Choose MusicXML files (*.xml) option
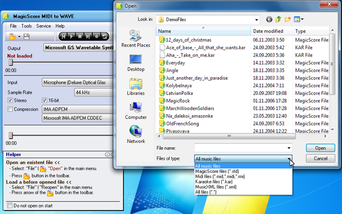The height and width of the screenshot is (214, 342). point(243,187)
